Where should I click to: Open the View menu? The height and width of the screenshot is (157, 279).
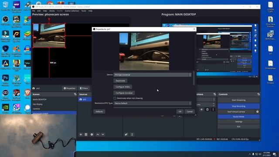pyautogui.click(x=45, y=11)
